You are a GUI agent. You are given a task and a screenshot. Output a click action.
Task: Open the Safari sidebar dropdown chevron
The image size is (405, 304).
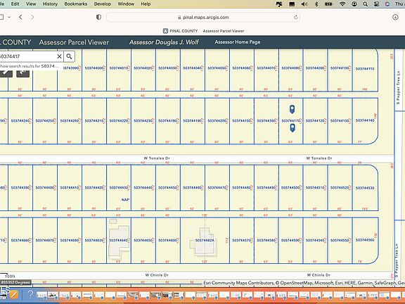[x=9, y=17]
